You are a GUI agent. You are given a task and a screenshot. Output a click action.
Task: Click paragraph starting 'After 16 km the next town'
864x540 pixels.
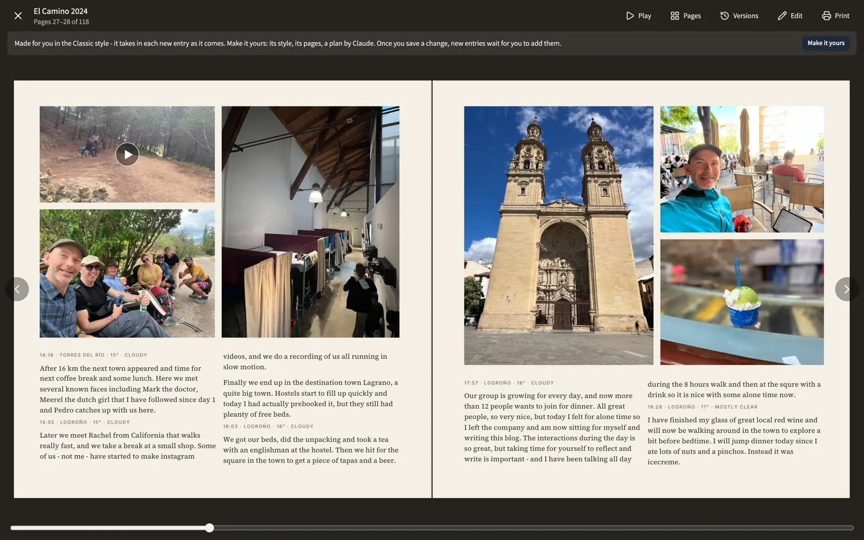coord(127,389)
